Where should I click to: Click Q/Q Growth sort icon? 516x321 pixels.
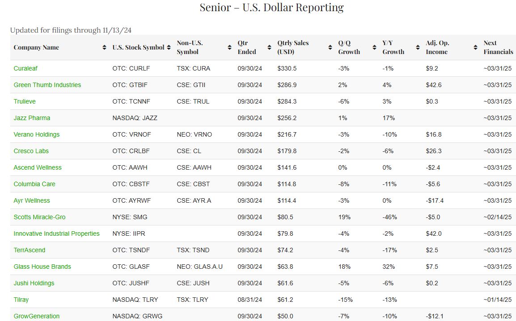(x=374, y=47)
